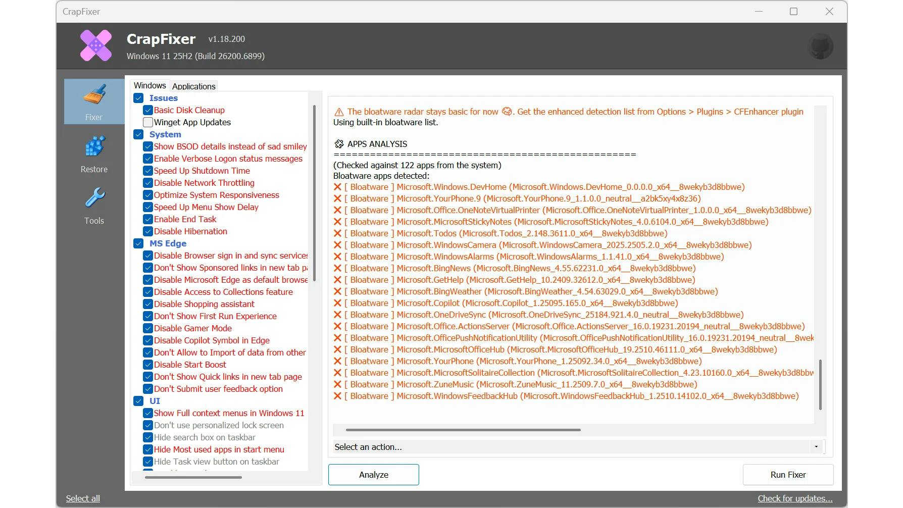The height and width of the screenshot is (508, 903).
Task: Click the red X beside Microsoft.MicrosoftOfficeHub
Action: [337, 350]
